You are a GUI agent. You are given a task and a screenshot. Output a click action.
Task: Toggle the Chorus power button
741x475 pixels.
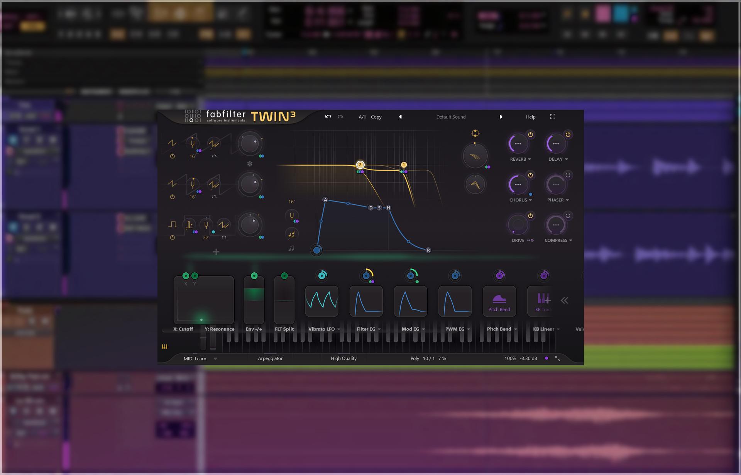530,175
